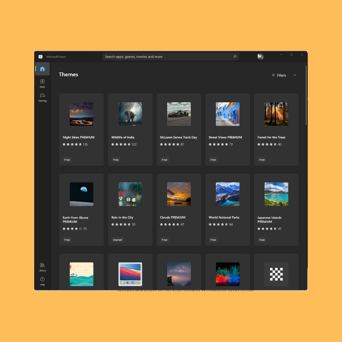Open Street Views PREMIUM thumbnail
Screen dimensions: 342x342
[227, 114]
